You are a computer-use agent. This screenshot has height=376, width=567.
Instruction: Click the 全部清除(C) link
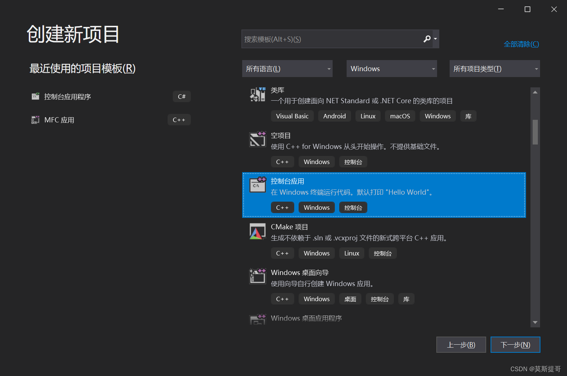[x=521, y=44]
